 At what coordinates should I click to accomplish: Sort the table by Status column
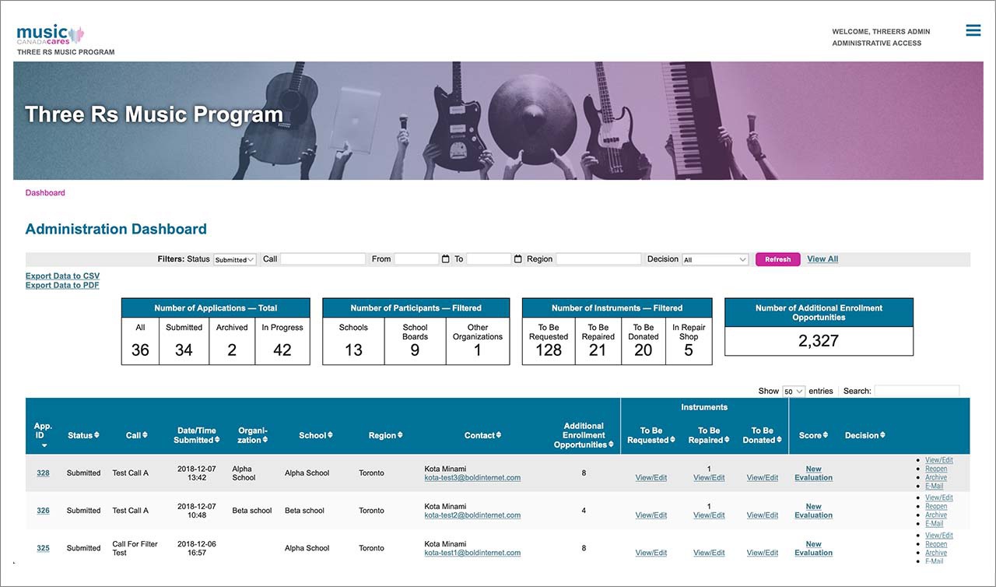[x=83, y=435]
